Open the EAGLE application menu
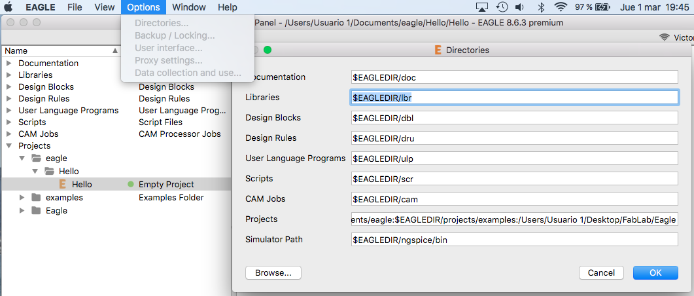694x296 pixels. (x=41, y=7)
